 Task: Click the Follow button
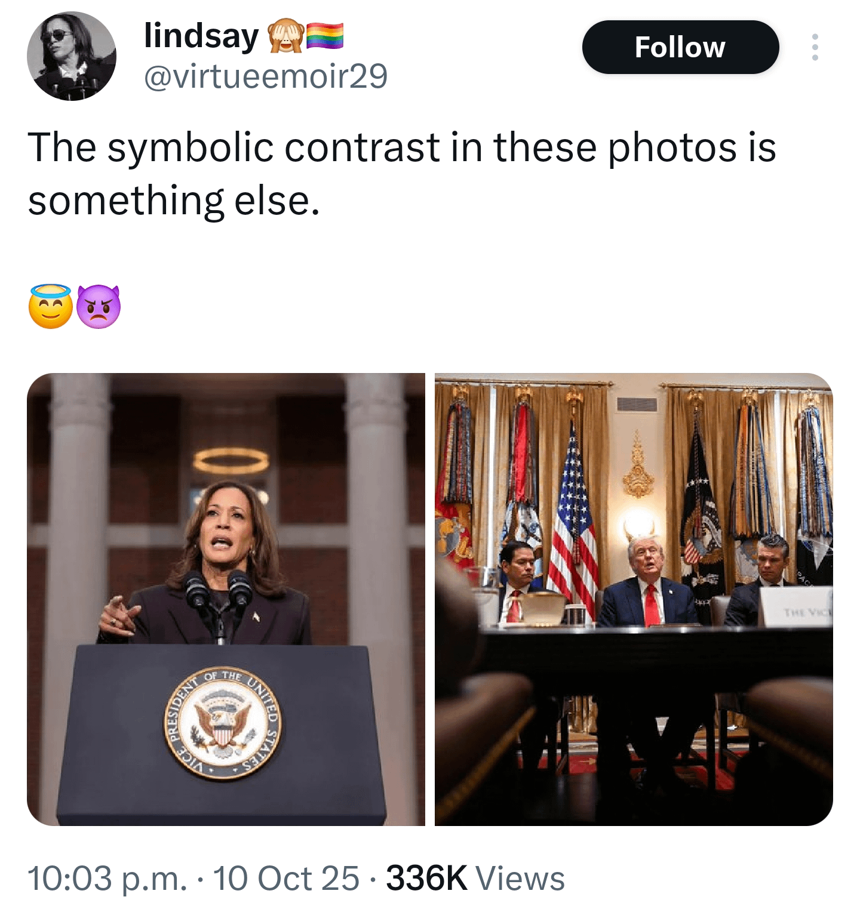(x=680, y=47)
